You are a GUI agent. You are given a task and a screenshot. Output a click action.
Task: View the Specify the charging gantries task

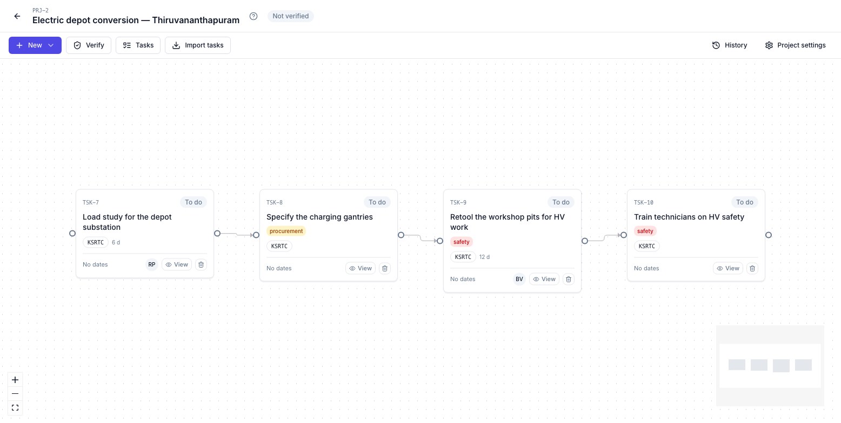click(x=361, y=268)
